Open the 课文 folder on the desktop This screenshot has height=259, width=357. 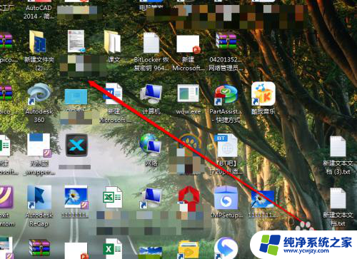tap(113, 42)
